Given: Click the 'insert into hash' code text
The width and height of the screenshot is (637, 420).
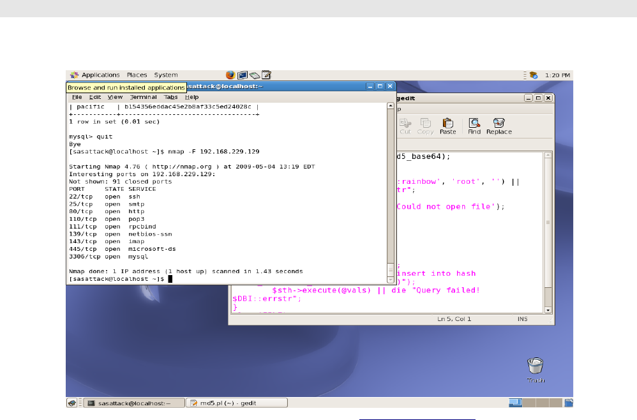Looking at the screenshot, I should [437, 274].
